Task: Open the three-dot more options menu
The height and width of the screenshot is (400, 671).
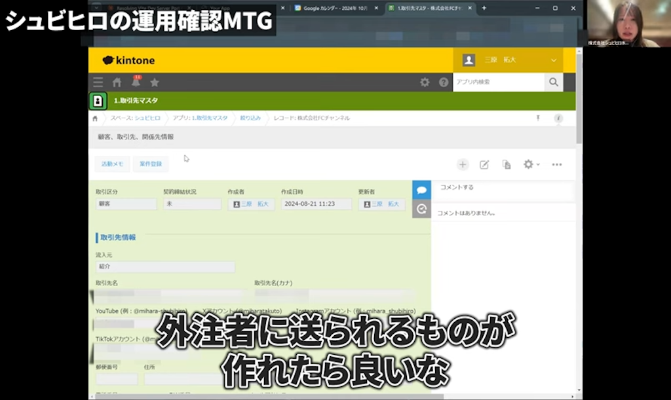Action: pyautogui.click(x=557, y=164)
